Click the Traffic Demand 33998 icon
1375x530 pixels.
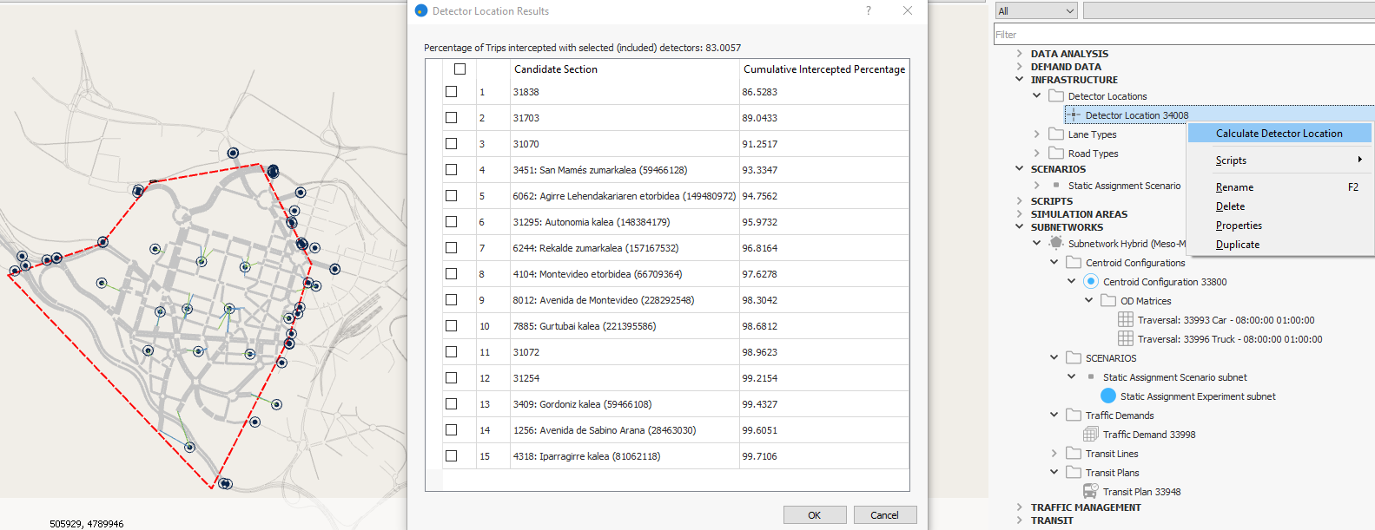(1090, 434)
